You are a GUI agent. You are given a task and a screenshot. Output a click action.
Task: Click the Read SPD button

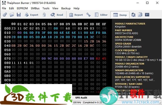pyautogui.click(x=57, y=15)
